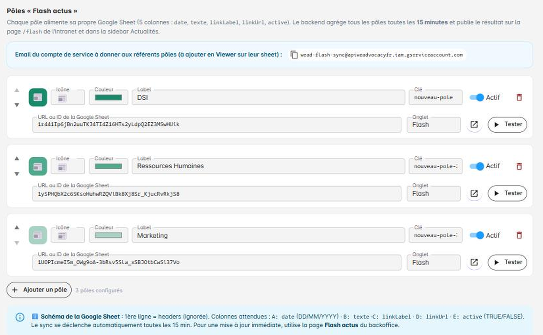Click the Ressources Humaines pole icon badge

click(38, 166)
